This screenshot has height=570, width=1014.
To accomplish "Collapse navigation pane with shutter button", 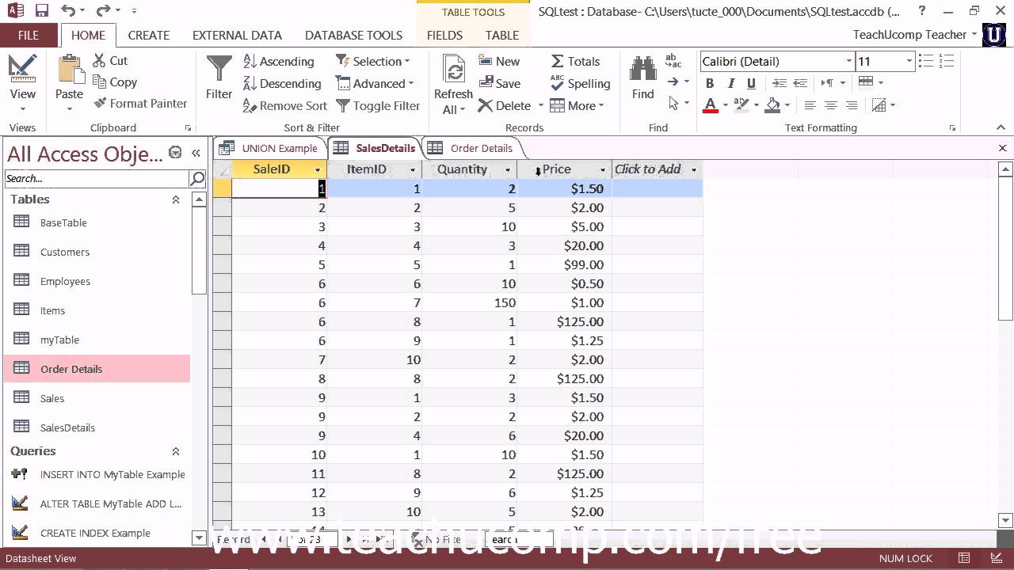I will (x=196, y=153).
